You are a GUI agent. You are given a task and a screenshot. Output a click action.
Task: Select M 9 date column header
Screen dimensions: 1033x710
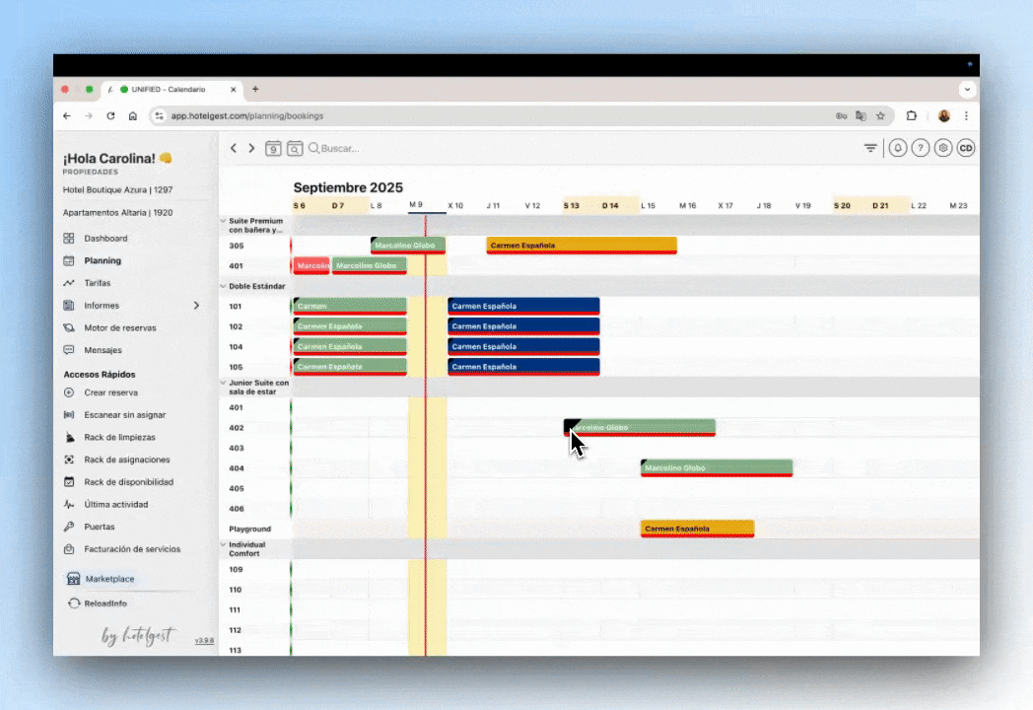416,205
